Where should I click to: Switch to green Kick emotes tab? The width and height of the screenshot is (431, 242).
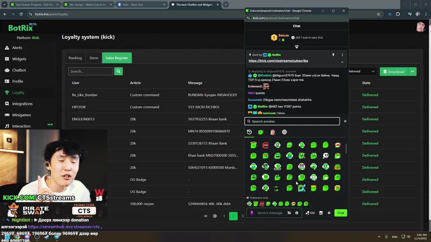261,132
